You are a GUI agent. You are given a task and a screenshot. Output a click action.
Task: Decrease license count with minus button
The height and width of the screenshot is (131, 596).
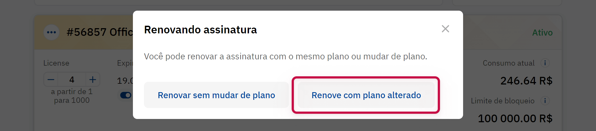pyautogui.click(x=51, y=80)
